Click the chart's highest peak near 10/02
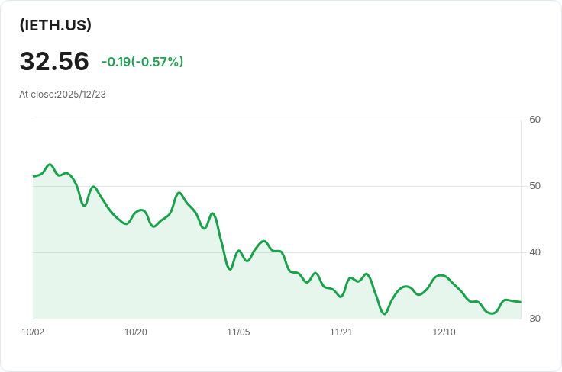Image resolution: width=562 pixels, height=372 pixels. pyautogui.click(x=50, y=165)
